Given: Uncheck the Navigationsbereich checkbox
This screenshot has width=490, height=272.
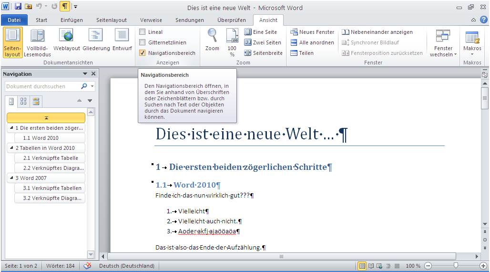Looking at the screenshot, I should click(x=143, y=53).
